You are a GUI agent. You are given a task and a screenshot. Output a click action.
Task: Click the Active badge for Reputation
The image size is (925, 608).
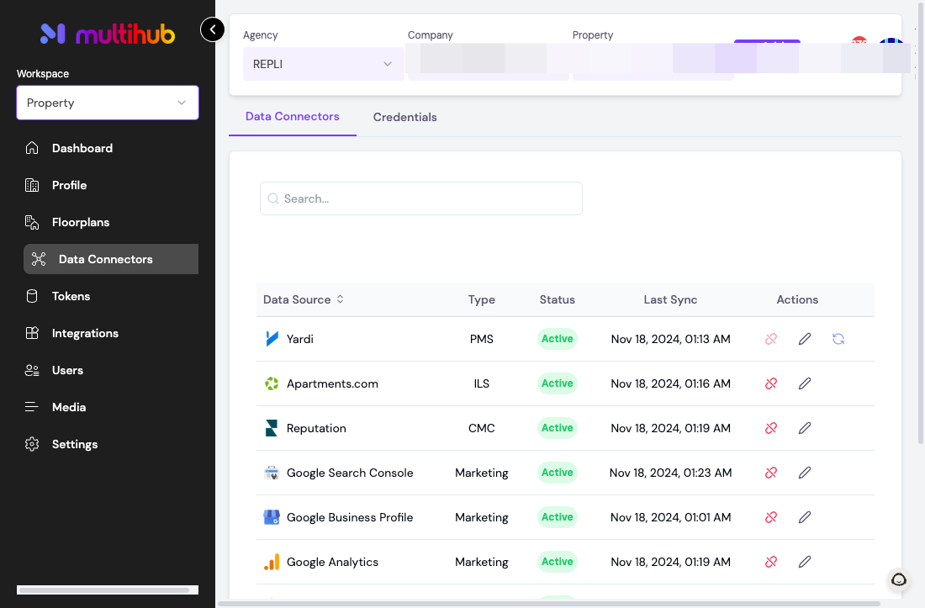[x=557, y=428]
